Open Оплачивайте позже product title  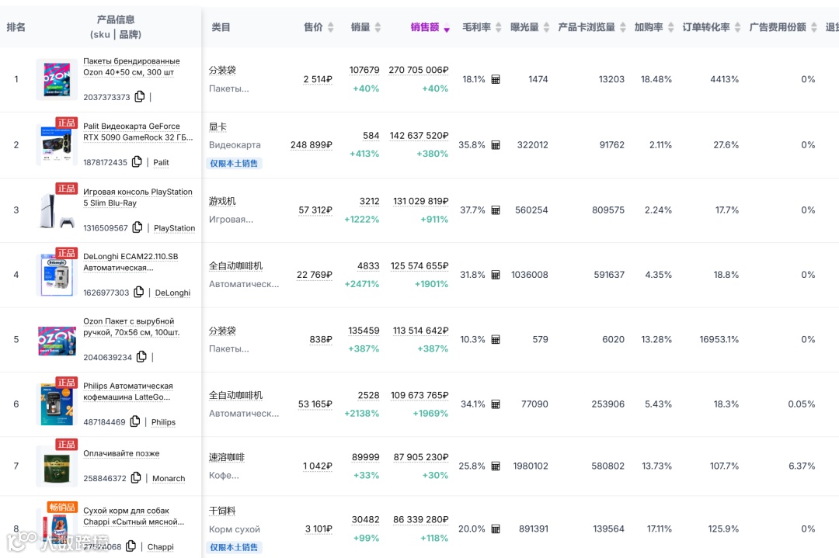121,453
